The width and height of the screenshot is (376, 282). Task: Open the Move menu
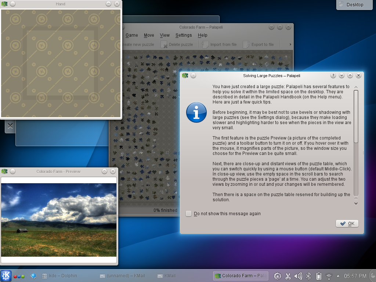[x=149, y=35]
